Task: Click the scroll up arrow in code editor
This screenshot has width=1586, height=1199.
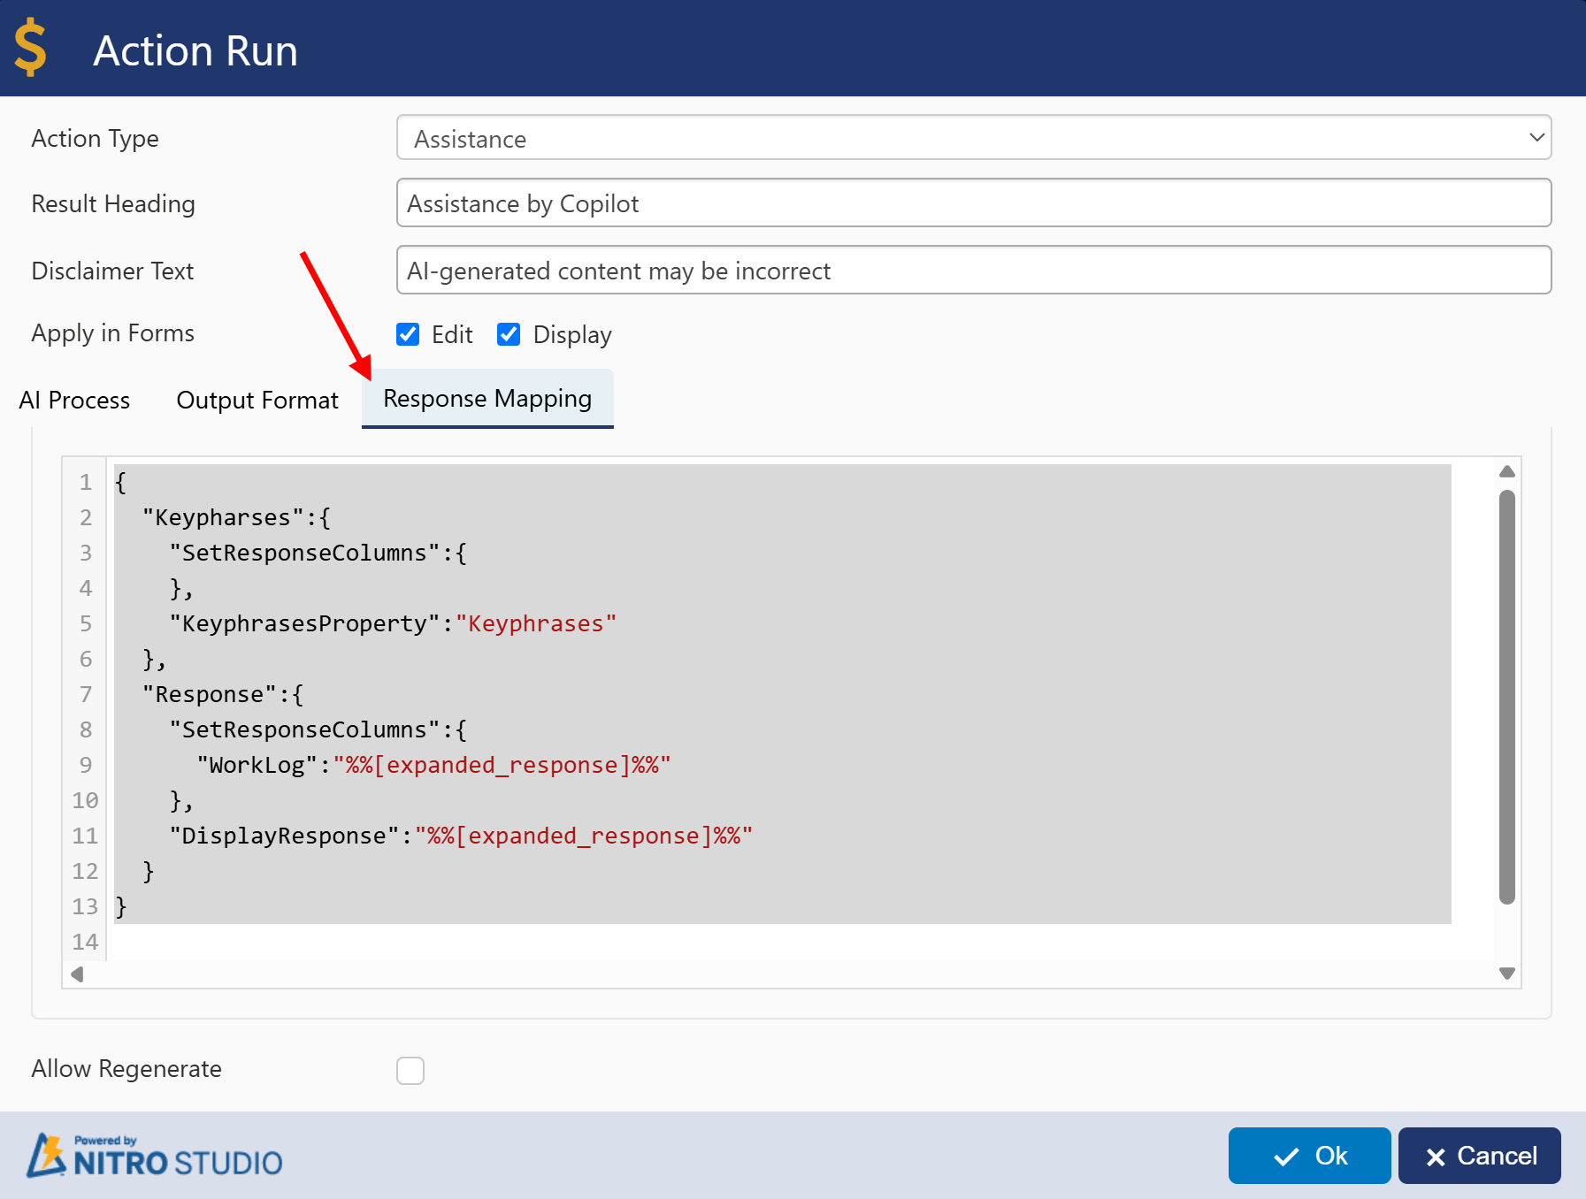Action: point(1507,471)
